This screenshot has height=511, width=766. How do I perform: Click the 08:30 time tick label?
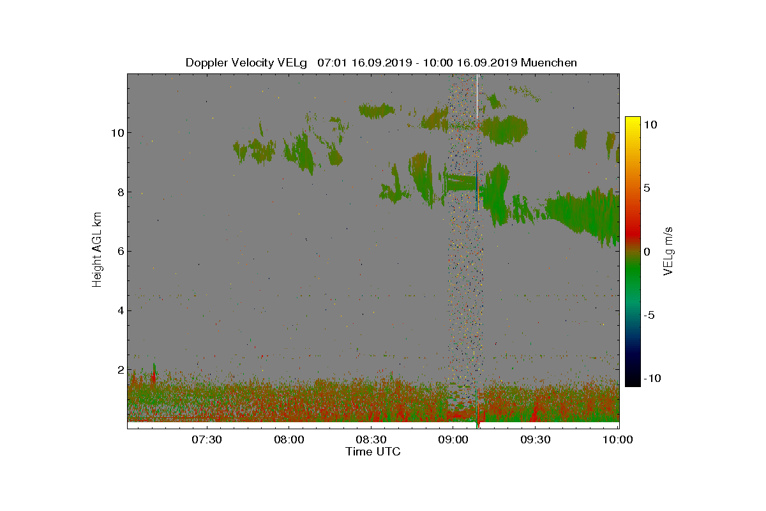(371, 440)
